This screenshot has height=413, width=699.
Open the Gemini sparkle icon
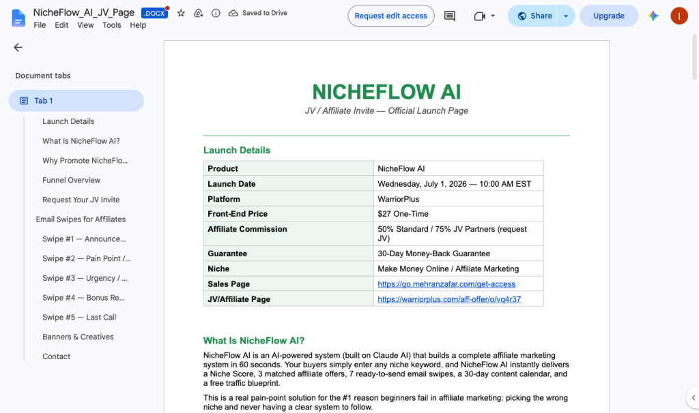coord(653,16)
